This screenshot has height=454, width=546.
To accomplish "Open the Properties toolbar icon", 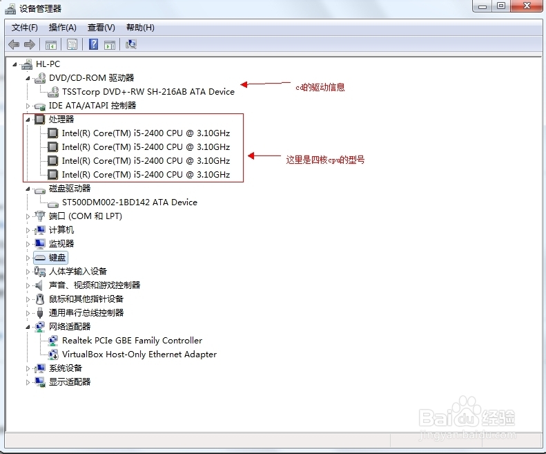I will coord(72,44).
